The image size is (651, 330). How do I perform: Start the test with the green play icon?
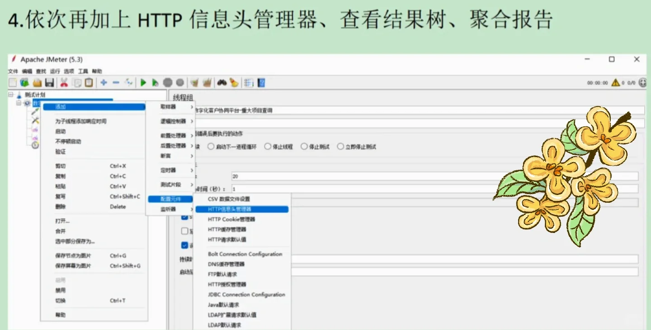pyautogui.click(x=143, y=83)
